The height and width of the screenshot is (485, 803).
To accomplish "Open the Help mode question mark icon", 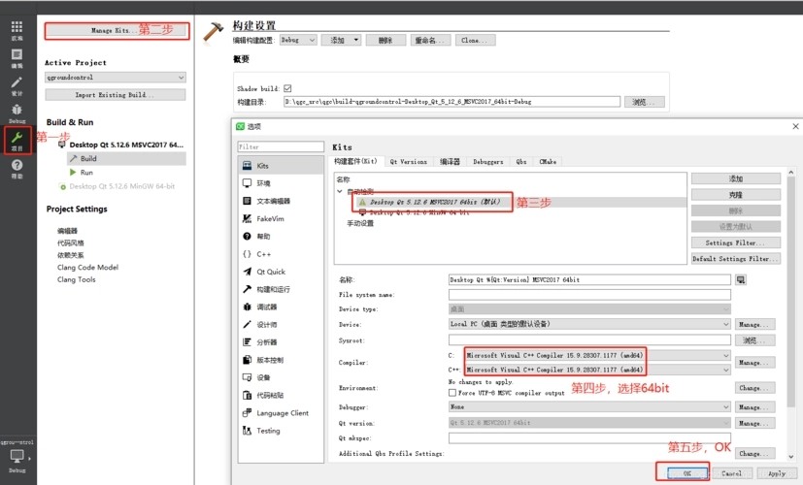I will point(17,170).
